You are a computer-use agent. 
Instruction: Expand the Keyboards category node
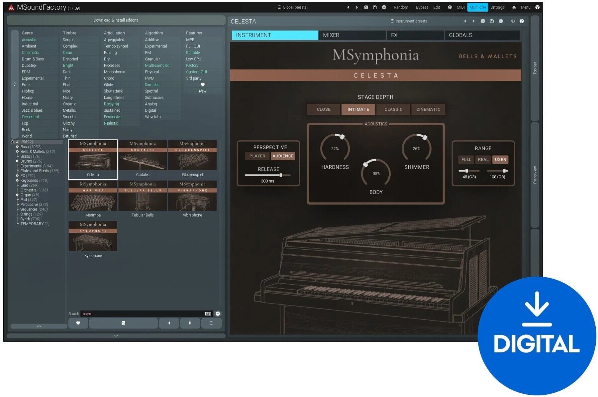pyautogui.click(x=17, y=181)
